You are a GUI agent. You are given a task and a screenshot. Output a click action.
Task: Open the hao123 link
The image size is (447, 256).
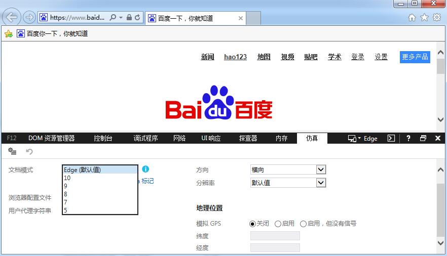(235, 57)
